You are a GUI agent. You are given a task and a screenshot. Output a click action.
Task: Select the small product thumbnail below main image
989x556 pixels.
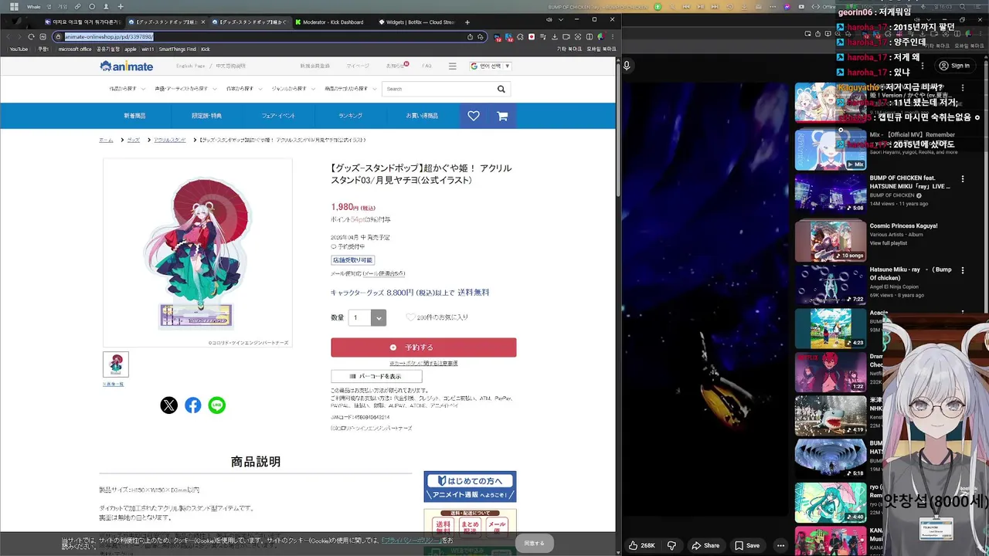coord(116,364)
